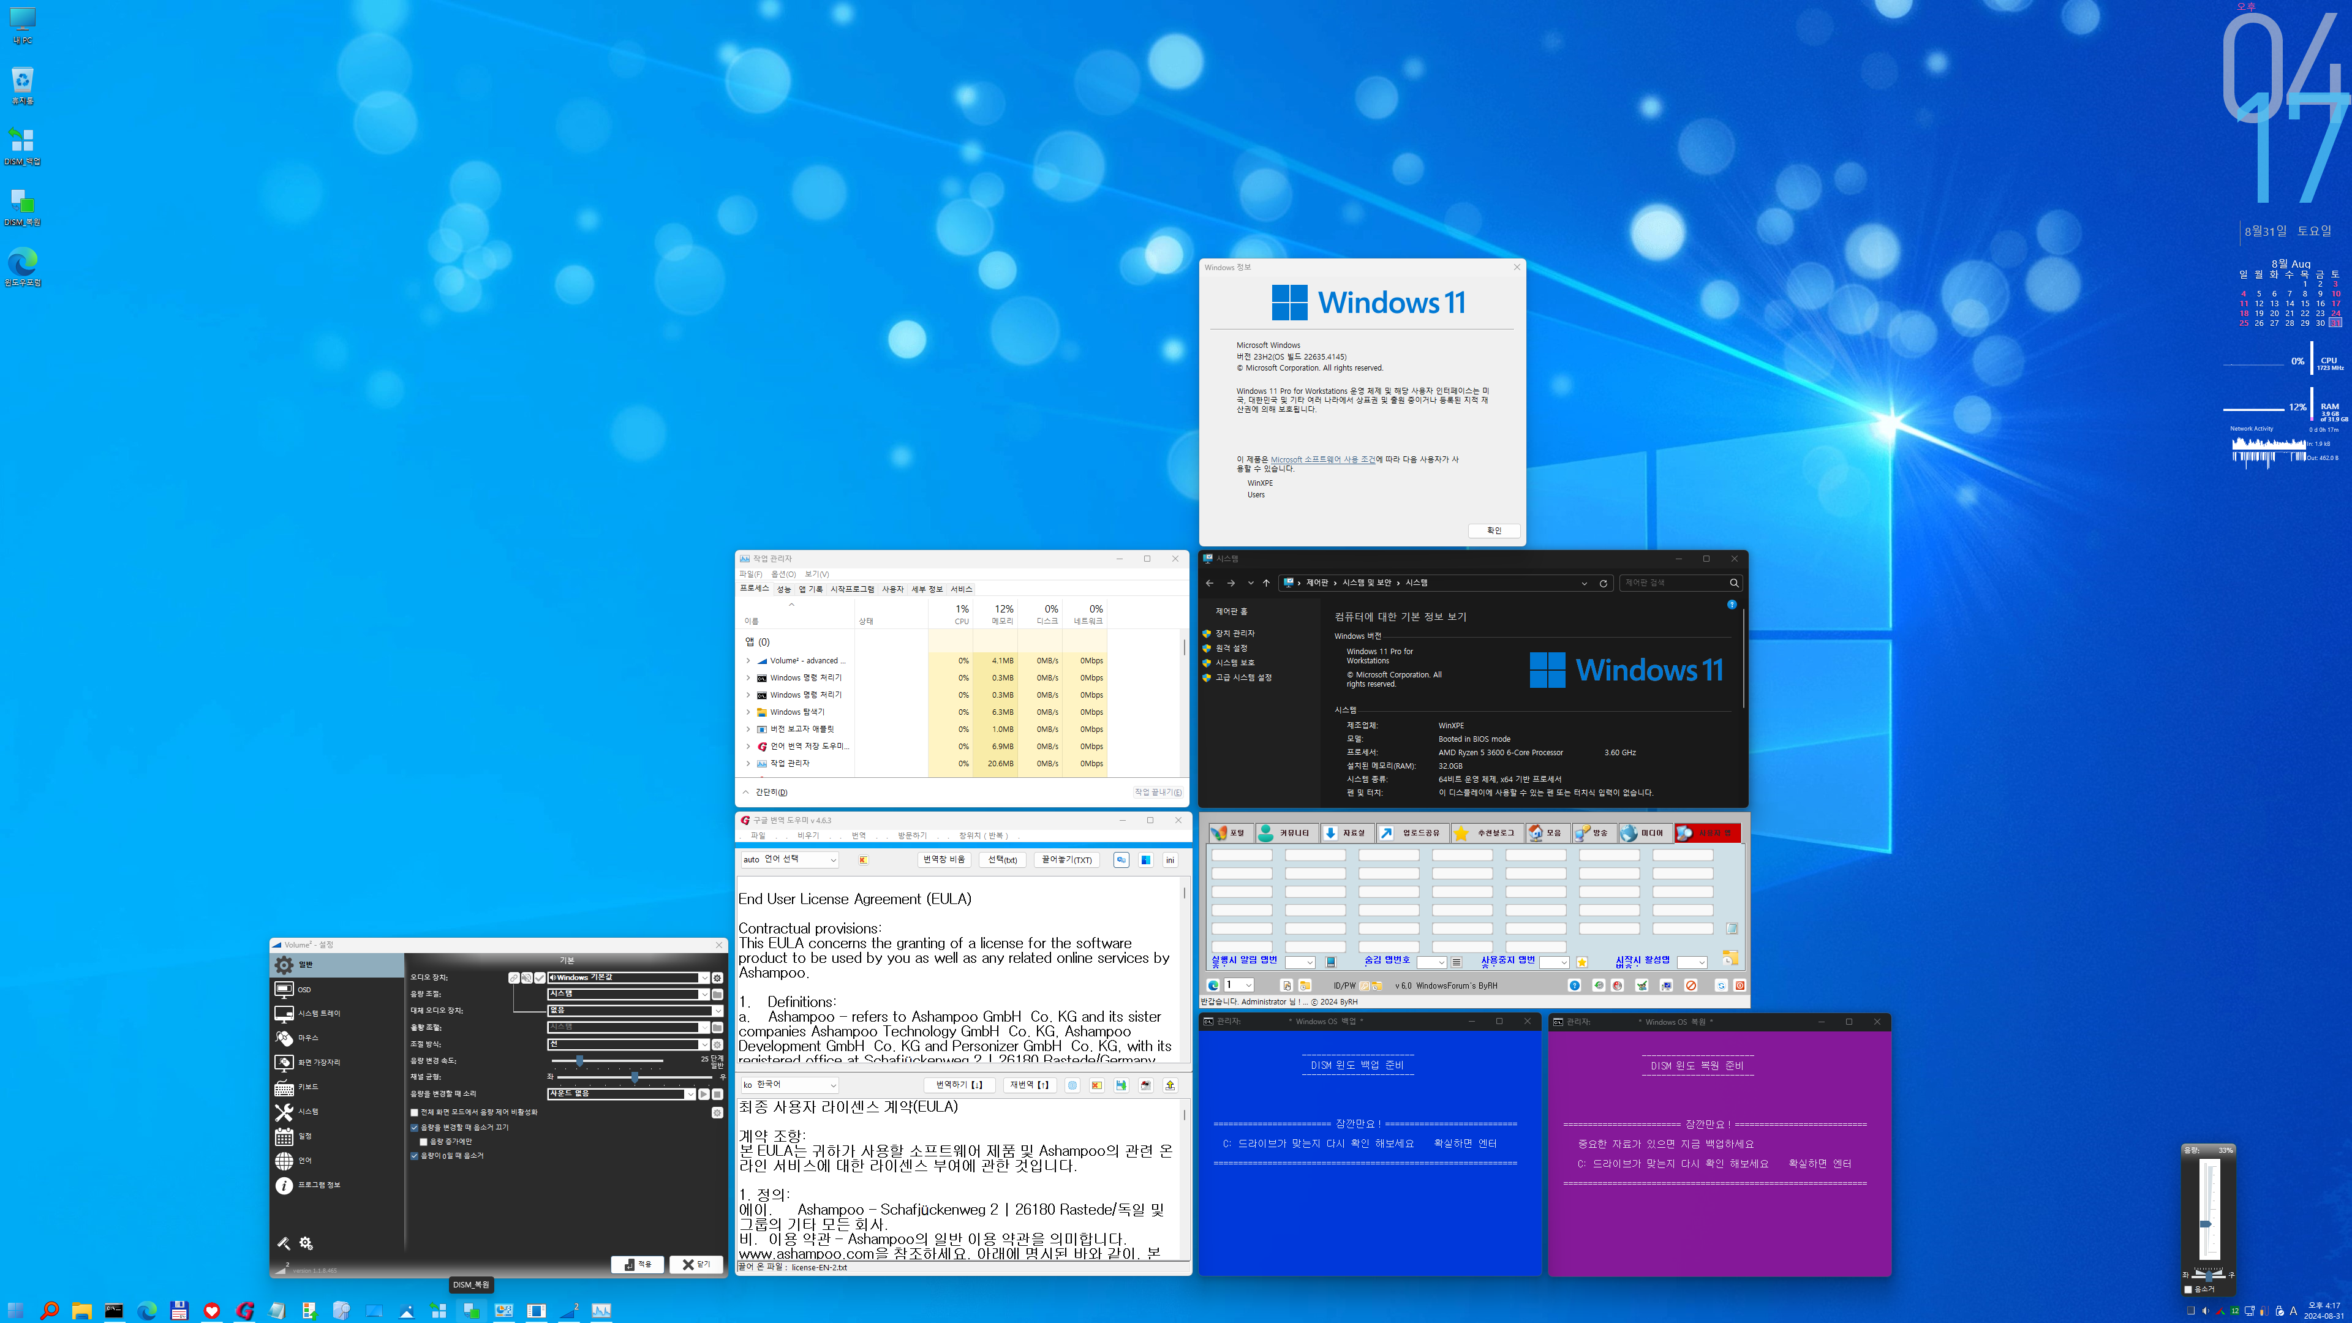Open Microsoft 소프트웨어 사용 조건 link

pos(1323,460)
